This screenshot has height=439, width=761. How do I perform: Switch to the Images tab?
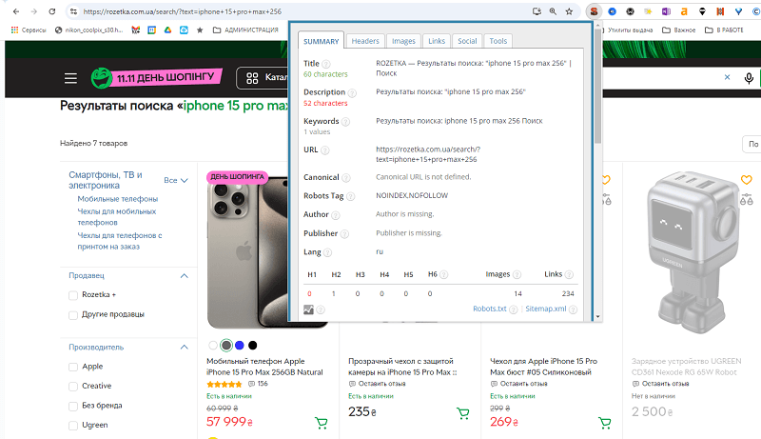click(x=403, y=41)
